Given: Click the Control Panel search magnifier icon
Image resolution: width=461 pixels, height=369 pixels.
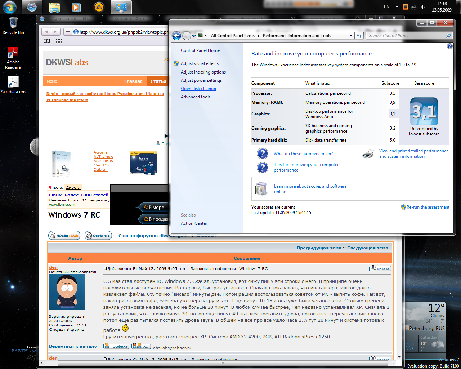Looking at the screenshot, I should click(x=448, y=36).
